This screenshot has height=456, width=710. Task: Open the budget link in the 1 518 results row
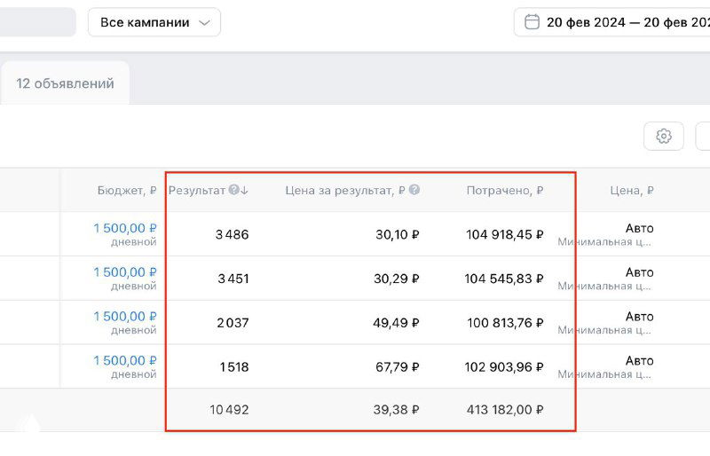tap(125, 361)
